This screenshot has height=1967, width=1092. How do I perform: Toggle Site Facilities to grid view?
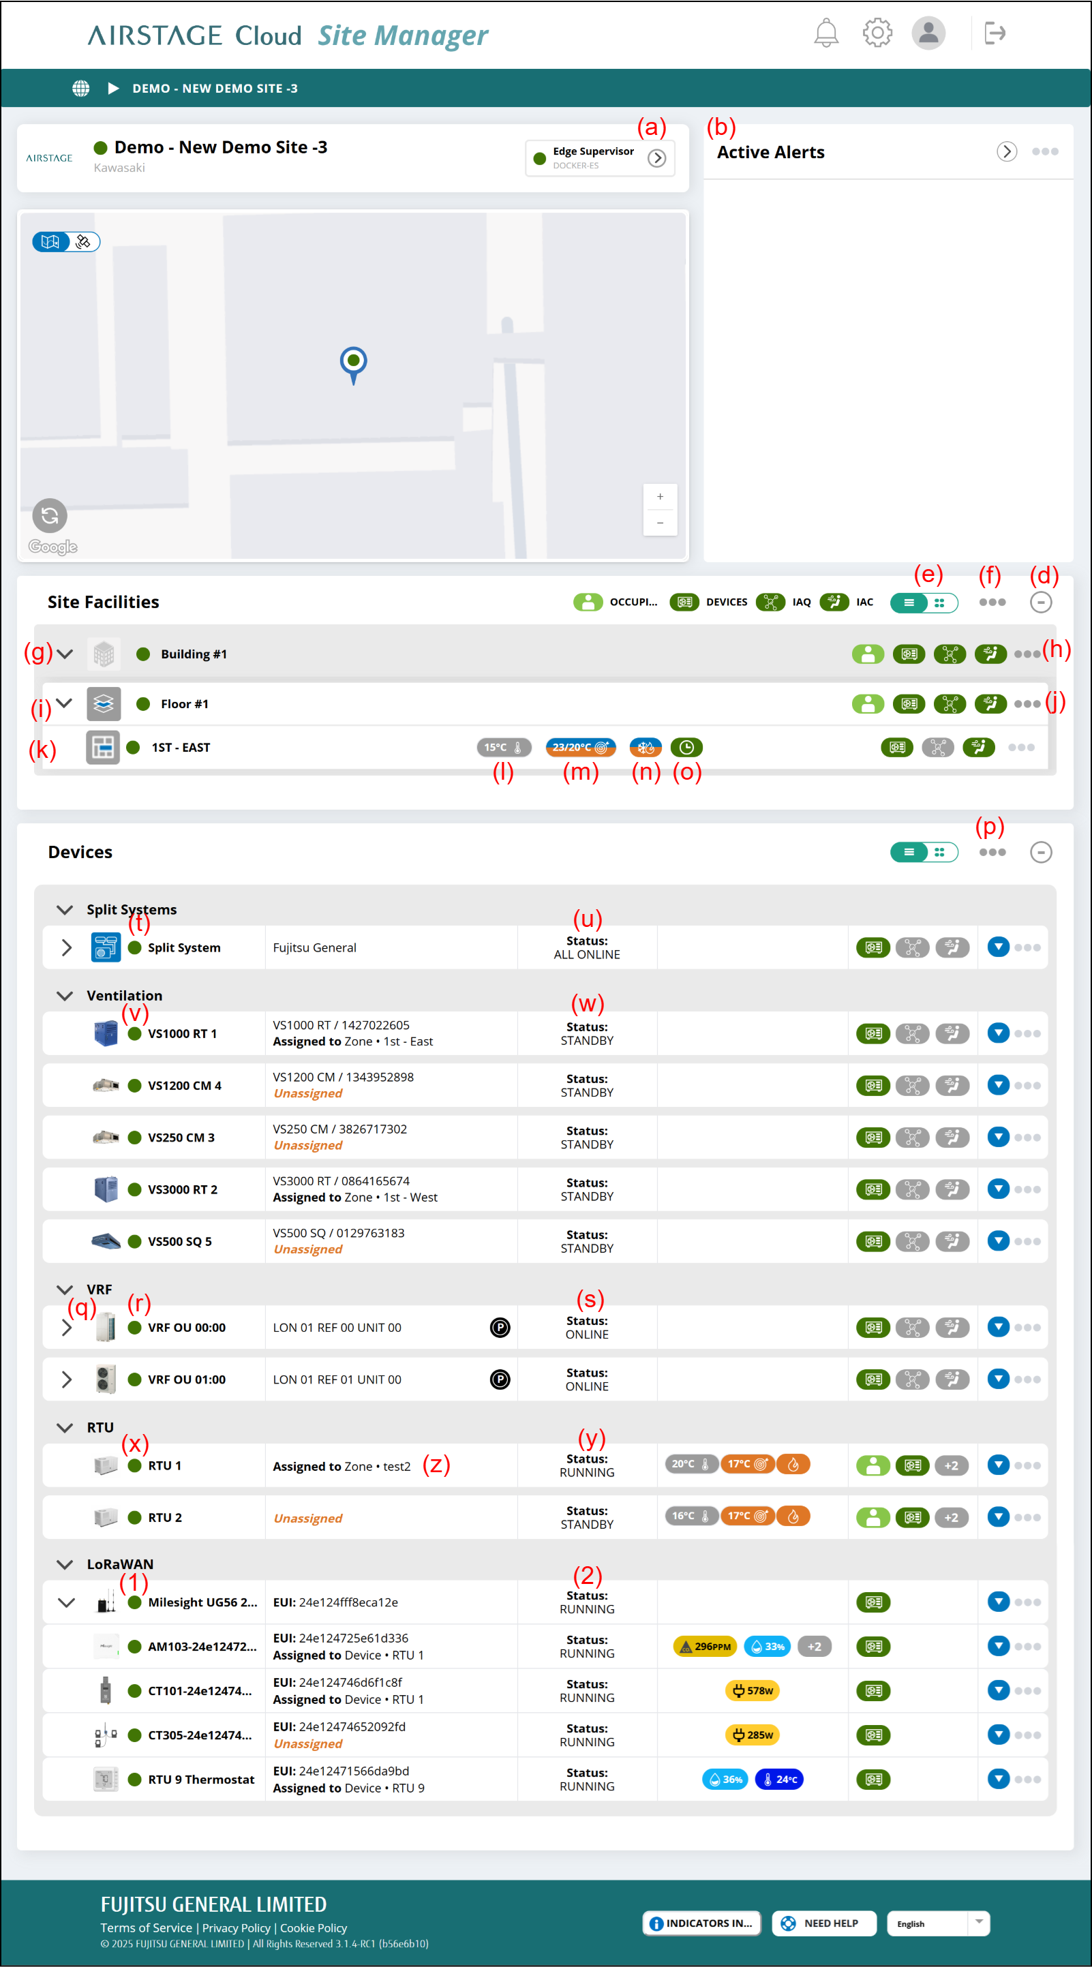point(940,603)
